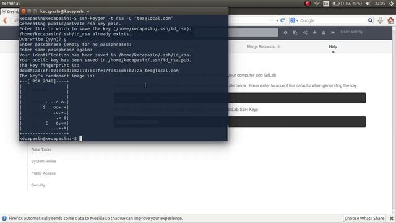Reload the page in Firefox
This screenshot has height=223, width=396.
tap(283, 20)
